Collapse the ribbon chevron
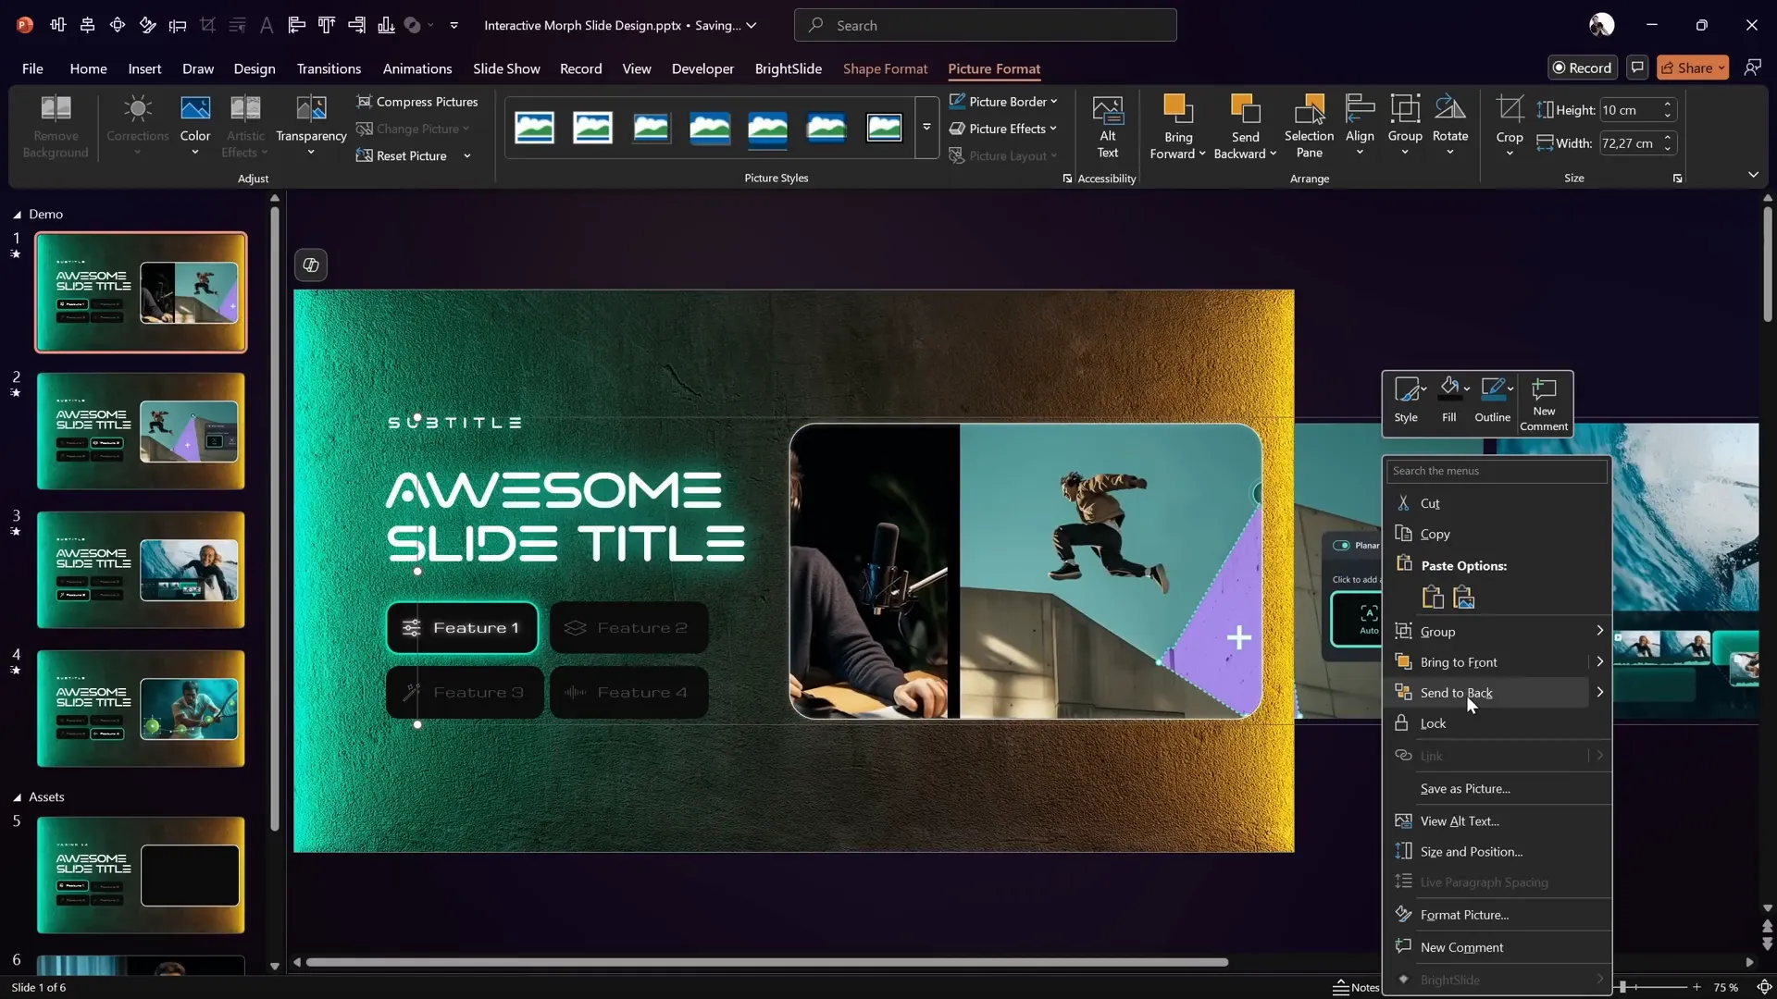The width and height of the screenshot is (1777, 999). pyautogui.click(x=1753, y=175)
